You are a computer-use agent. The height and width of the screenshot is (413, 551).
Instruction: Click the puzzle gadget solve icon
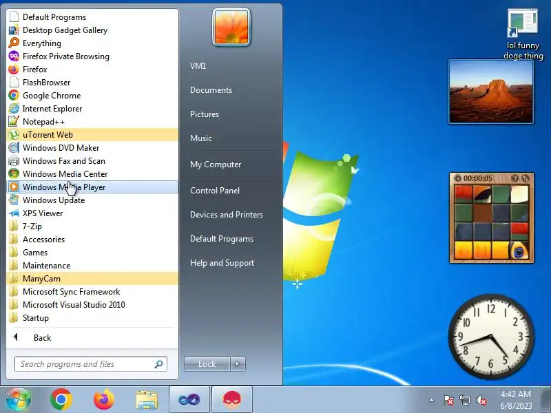pos(525,178)
